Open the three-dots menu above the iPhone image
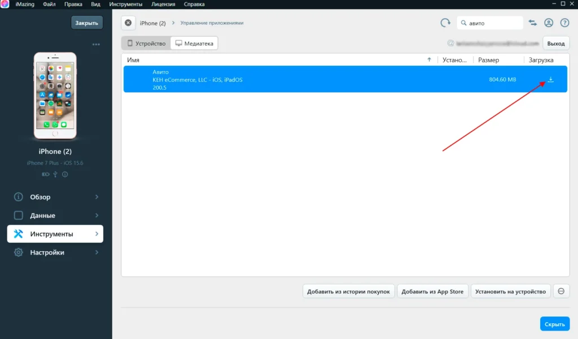This screenshot has height=339, width=578. click(96, 44)
